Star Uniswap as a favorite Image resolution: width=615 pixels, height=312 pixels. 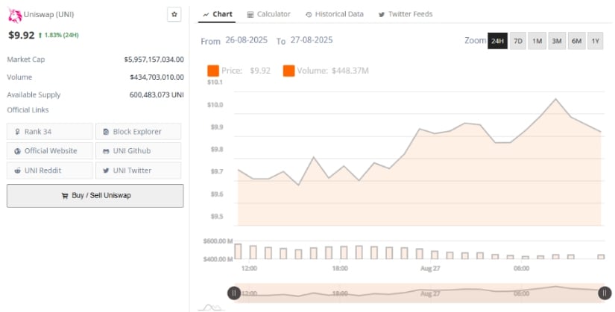(x=174, y=14)
